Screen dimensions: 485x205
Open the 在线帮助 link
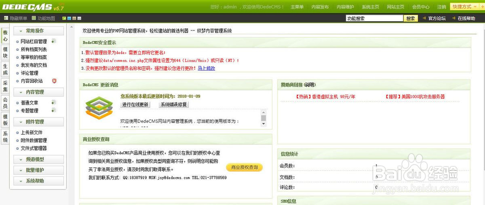(467, 18)
